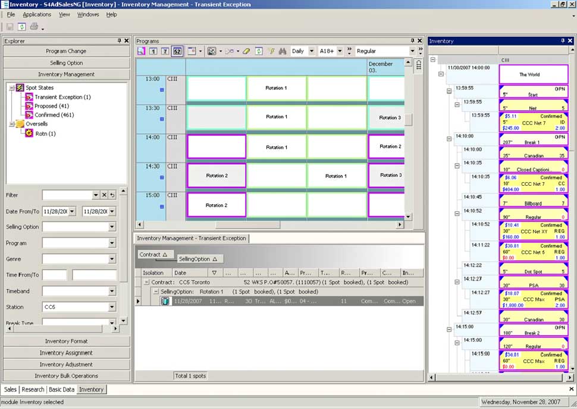
Task: Click the Program Change button
Action: (x=66, y=51)
